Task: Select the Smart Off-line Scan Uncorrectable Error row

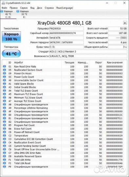Action: (x=63, y=149)
